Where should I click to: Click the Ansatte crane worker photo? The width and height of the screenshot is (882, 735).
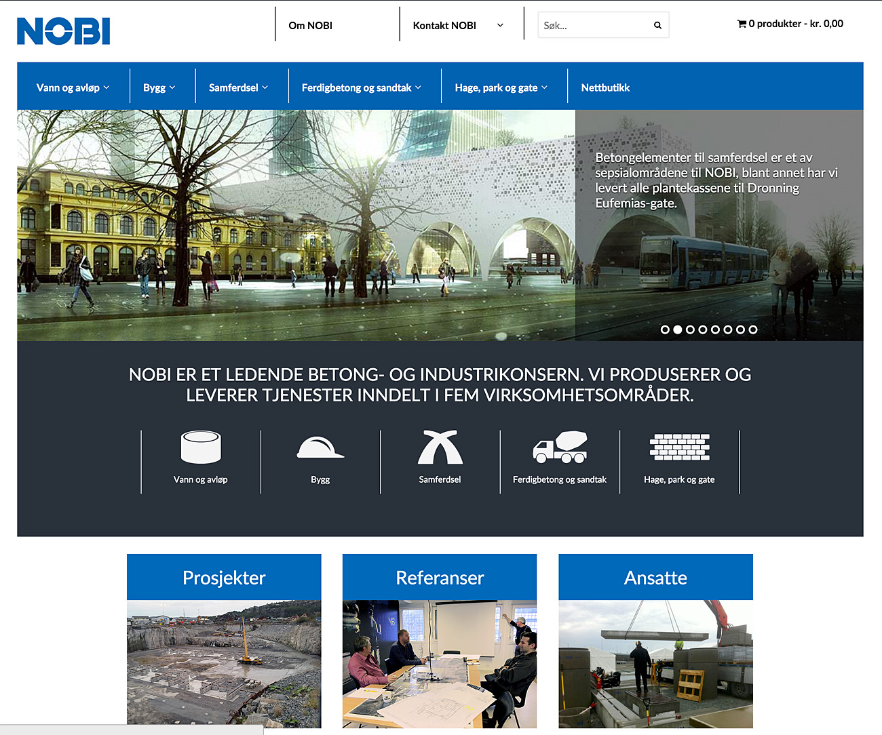(x=656, y=664)
